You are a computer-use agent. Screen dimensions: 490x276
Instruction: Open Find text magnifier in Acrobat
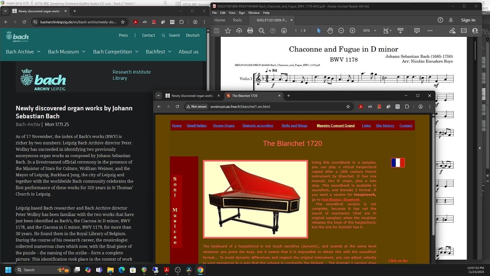261,31
